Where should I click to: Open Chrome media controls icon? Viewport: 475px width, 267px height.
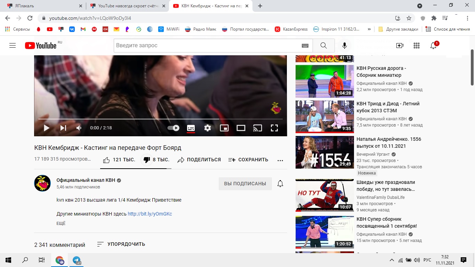pos(445,18)
